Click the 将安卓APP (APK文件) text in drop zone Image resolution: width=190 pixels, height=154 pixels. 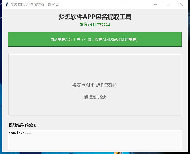[94, 85]
